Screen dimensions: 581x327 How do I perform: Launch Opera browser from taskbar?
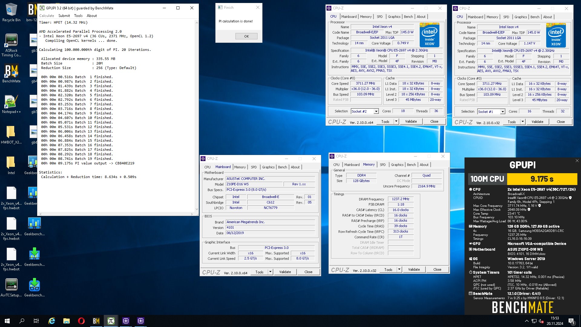click(x=81, y=321)
